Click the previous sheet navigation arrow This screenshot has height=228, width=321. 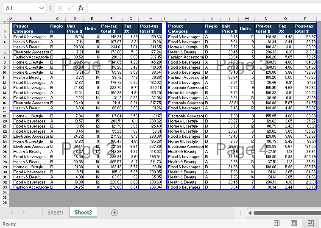point(12,213)
